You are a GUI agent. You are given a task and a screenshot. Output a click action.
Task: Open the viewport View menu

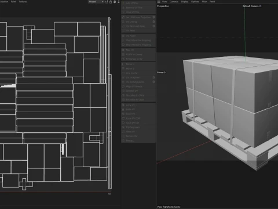coord(164,2)
